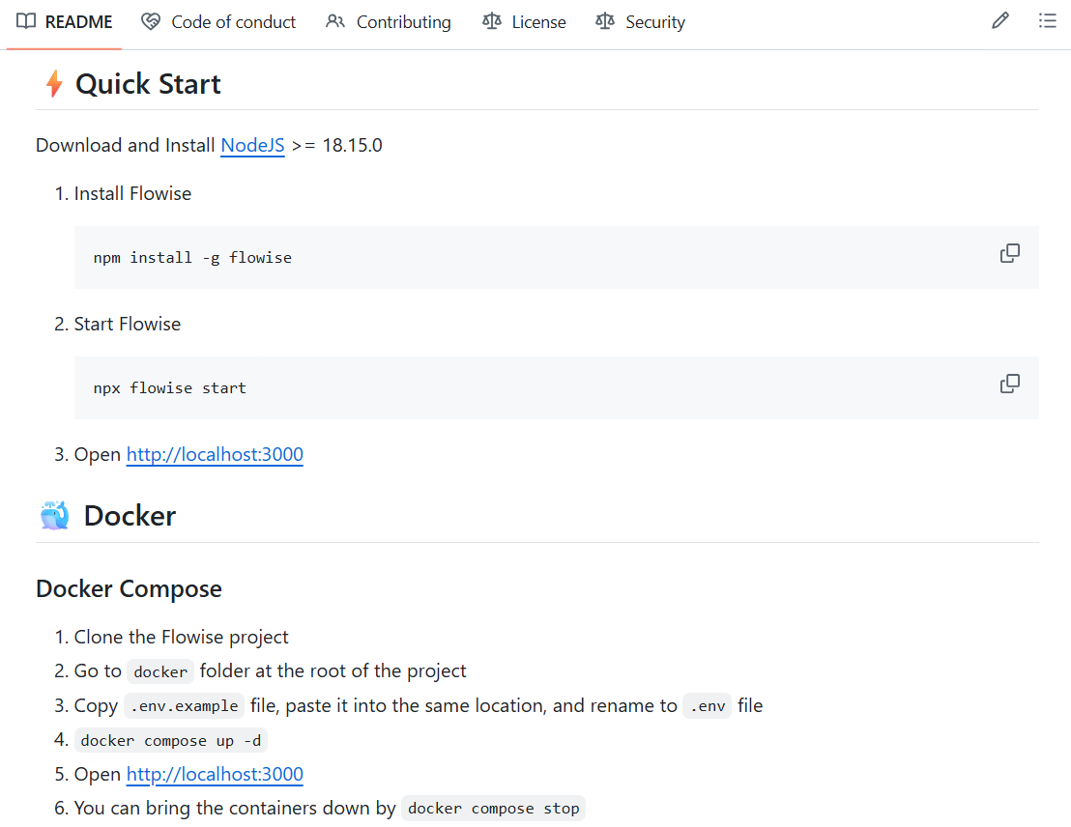Open the Security tab
Image resolution: width=1071 pixels, height=827 pixels.
(641, 22)
